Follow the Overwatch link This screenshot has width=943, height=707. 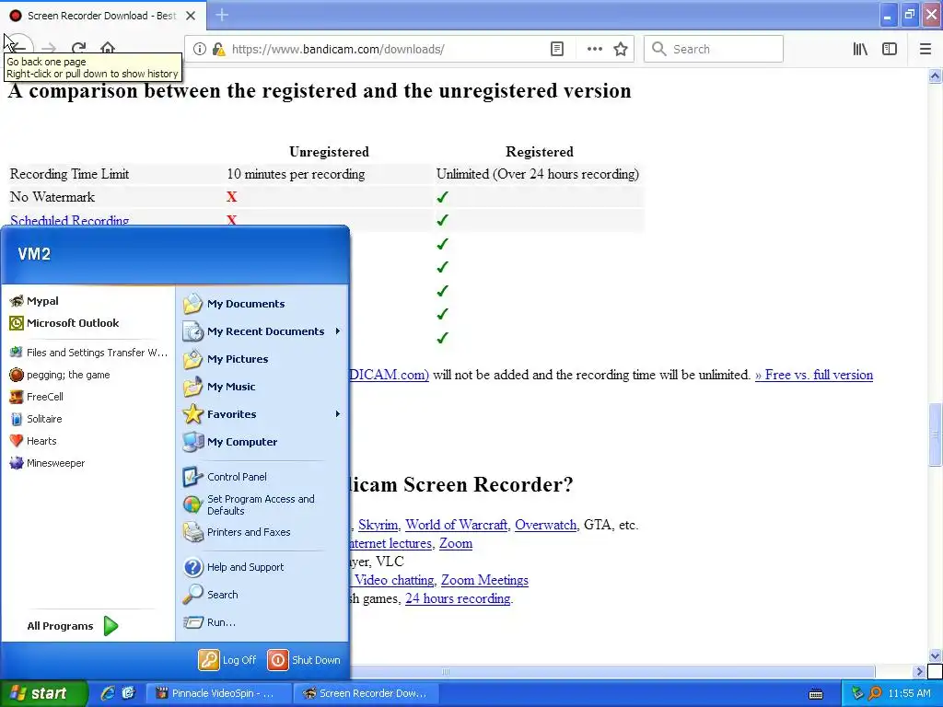pyautogui.click(x=545, y=525)
